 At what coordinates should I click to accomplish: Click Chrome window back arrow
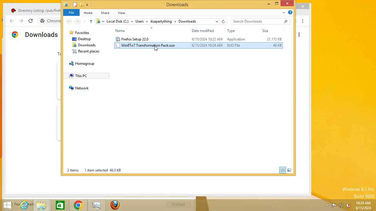(x=12, y=21)
